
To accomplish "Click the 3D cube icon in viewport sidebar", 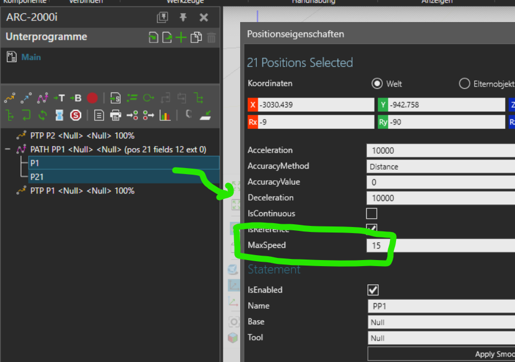I will pos(233,337).
